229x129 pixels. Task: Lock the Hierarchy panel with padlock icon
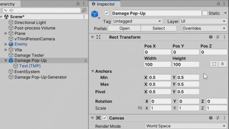78,4
